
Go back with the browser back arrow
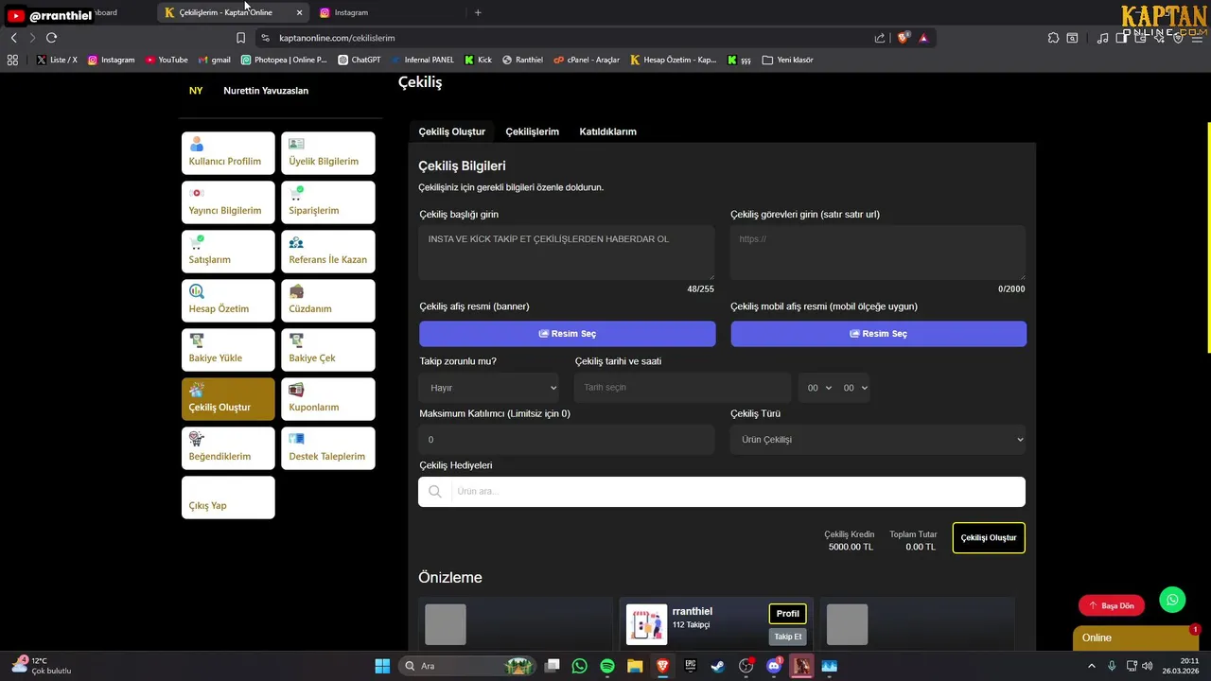(13, 38)
